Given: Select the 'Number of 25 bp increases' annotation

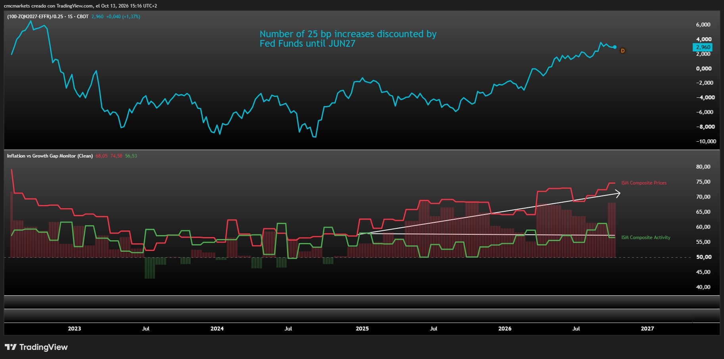Looking at the screenshot, I should tap(348, 39).
